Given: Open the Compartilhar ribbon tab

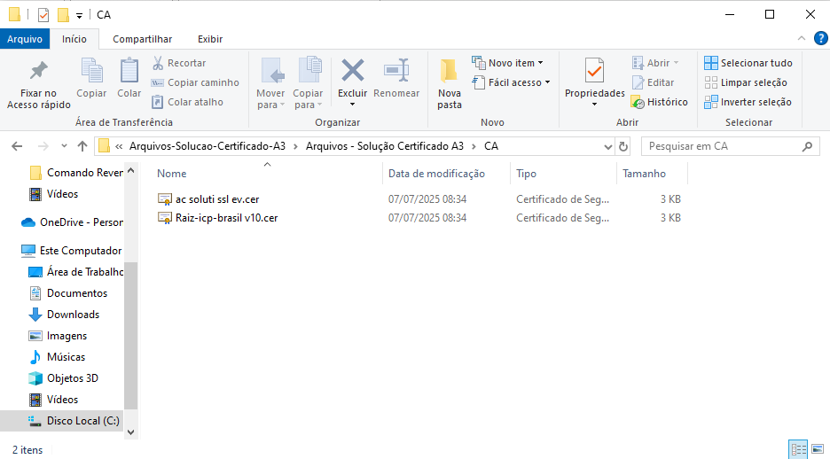Looking at the screenshot, I should 142,39.
